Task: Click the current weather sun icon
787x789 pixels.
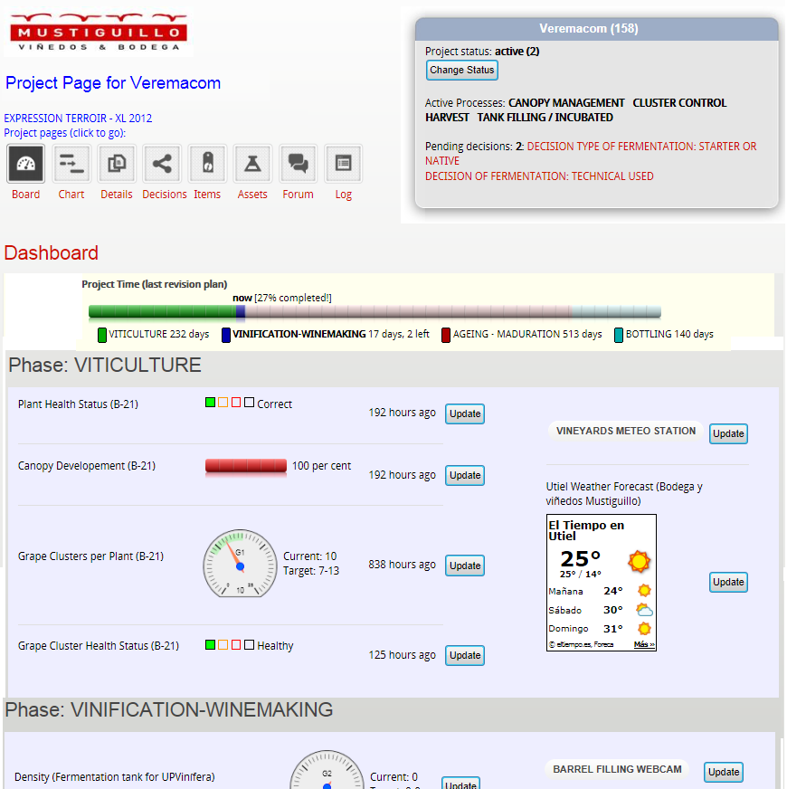Action: (x=639, y=561)
